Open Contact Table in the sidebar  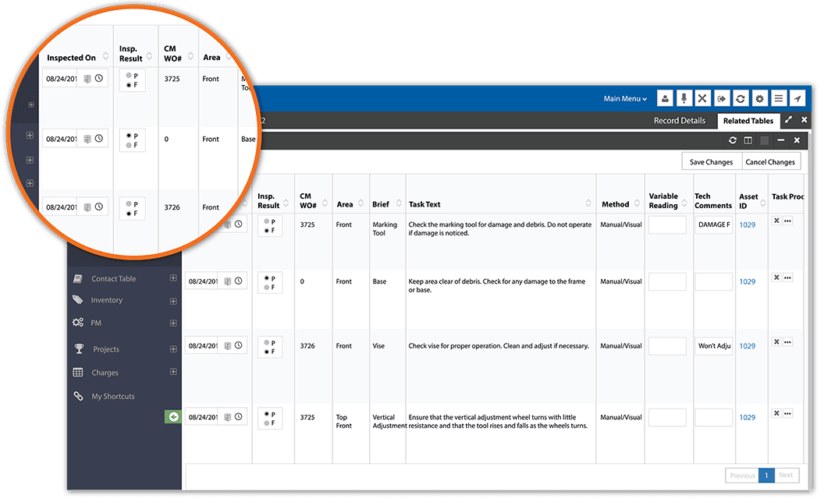[113, 279]
